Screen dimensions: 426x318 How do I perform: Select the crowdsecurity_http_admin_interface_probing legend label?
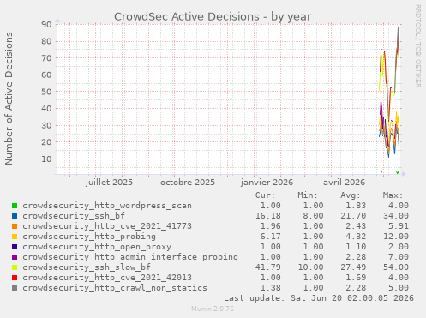click(130, 257)
